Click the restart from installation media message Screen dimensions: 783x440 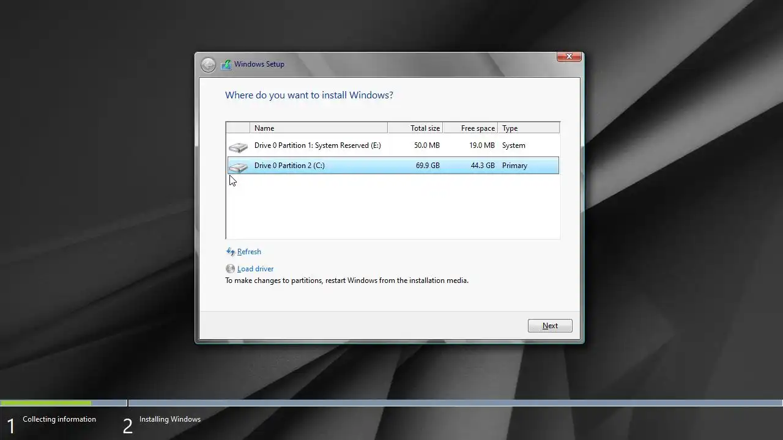pyautogui.click(x=347, y=280)
